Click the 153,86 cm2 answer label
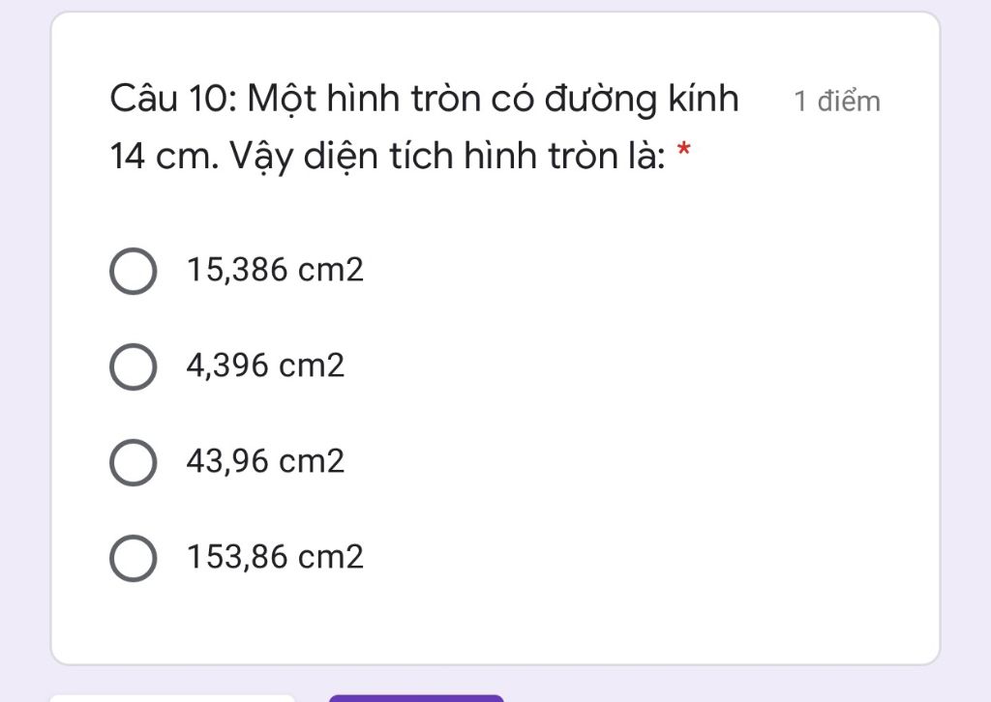This screenshot has height=702, width=991. point(275,557)
